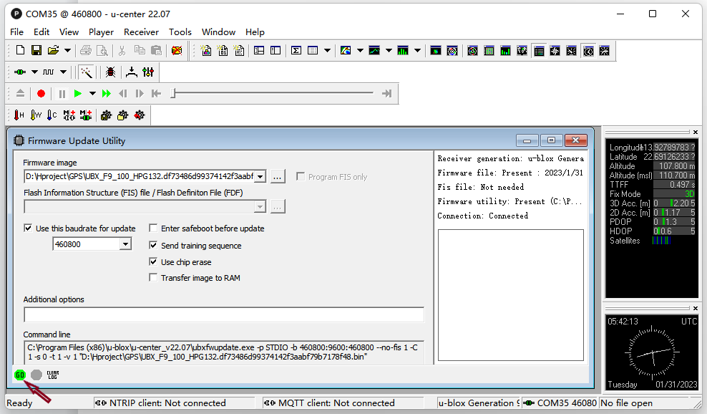Expand the map view dropdown arrow
Image resolution: width=707 pixels, height=414 pixels.
(x=360, y=51)
